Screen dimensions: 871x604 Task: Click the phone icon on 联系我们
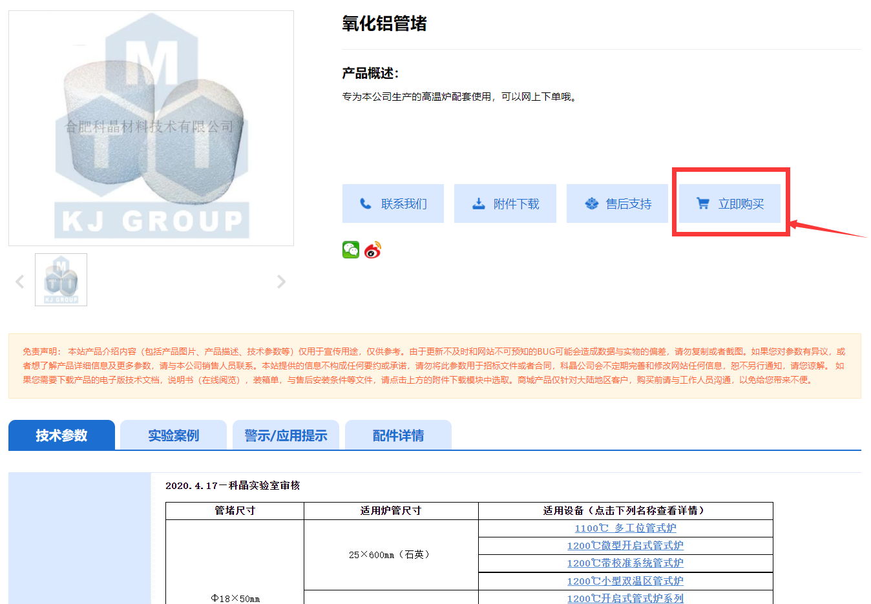coord(366,203)
